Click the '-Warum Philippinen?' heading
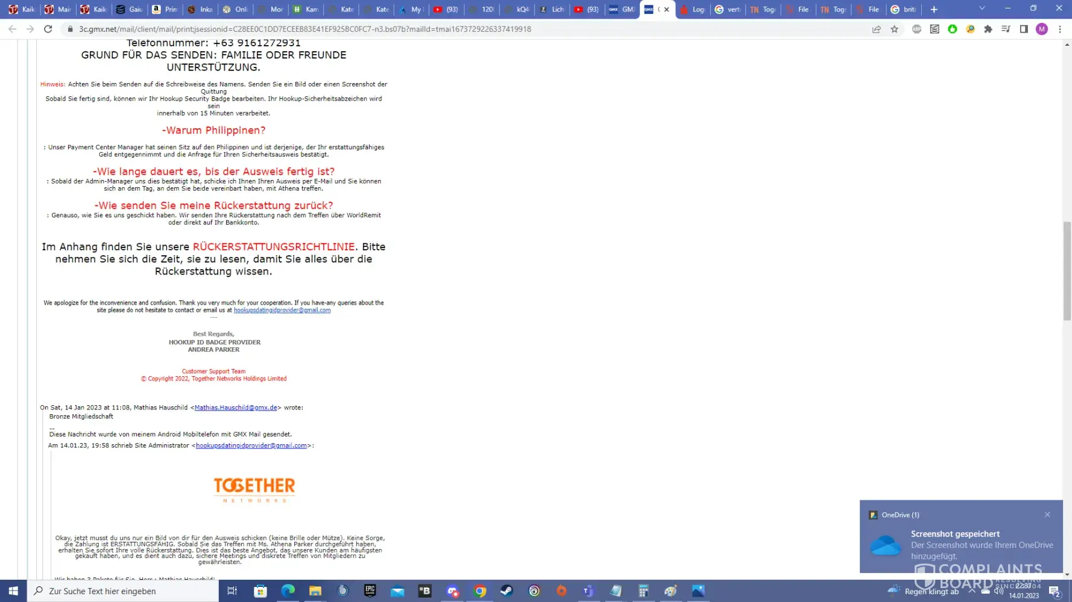Viewport: 1072px width, 602px height. [x=213, y=130]
